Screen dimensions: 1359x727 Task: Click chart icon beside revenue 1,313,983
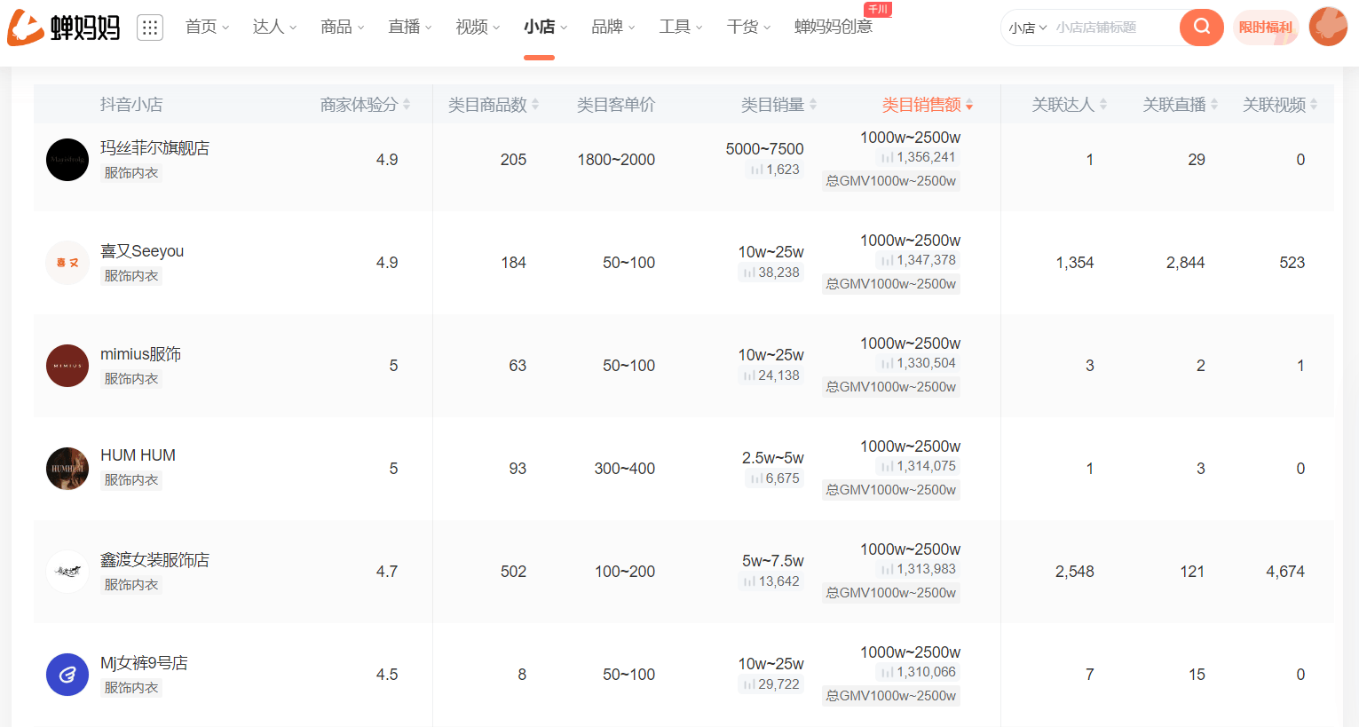click(x=887, y=569)
